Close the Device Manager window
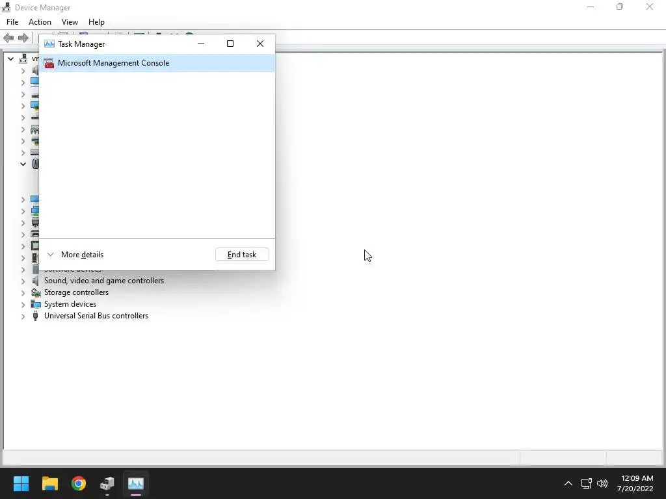The width and height of the screenshot is (666, 499). [x=650, y=6]
